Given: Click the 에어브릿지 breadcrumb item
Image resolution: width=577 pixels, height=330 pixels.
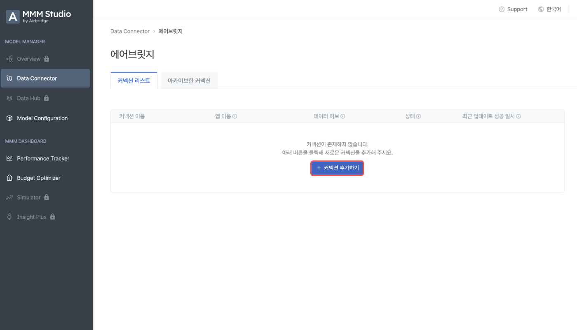Looking at the screenshot, I should 171,31.
